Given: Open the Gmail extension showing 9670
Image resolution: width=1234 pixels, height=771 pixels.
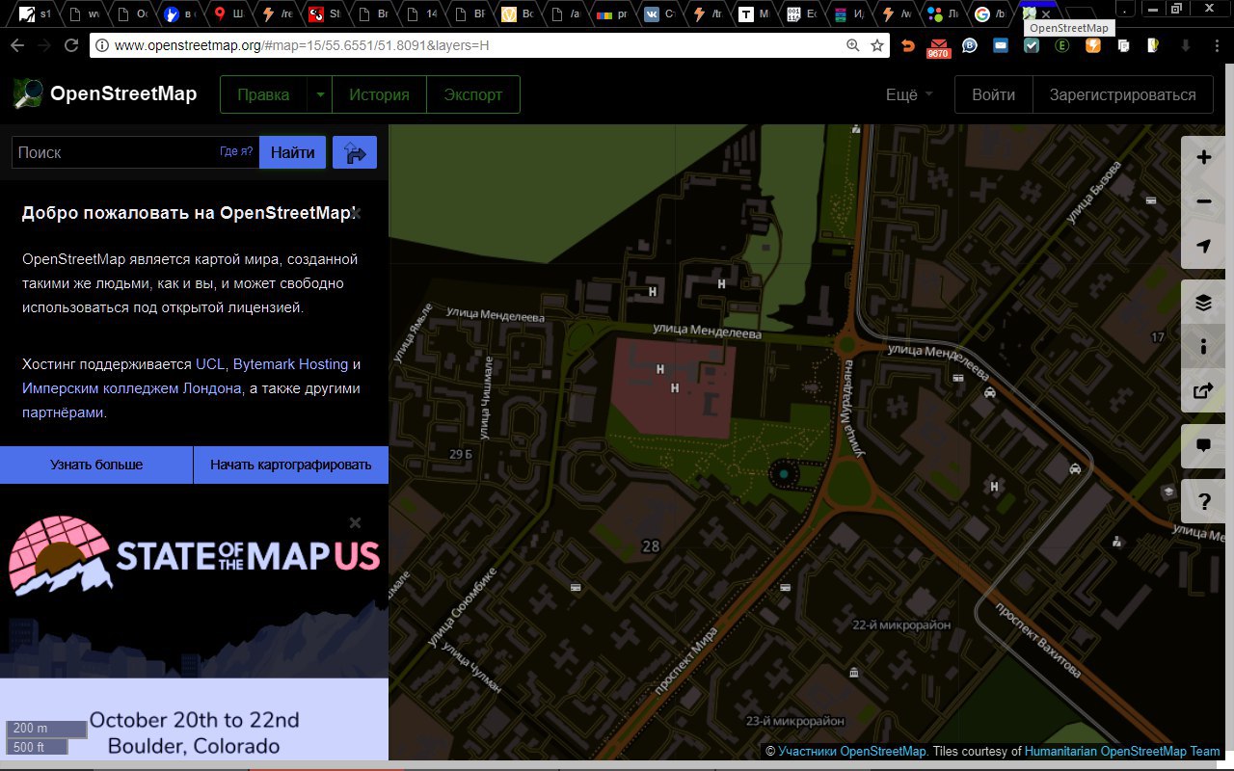Looking at the screenshot, I should pos(938,47).
